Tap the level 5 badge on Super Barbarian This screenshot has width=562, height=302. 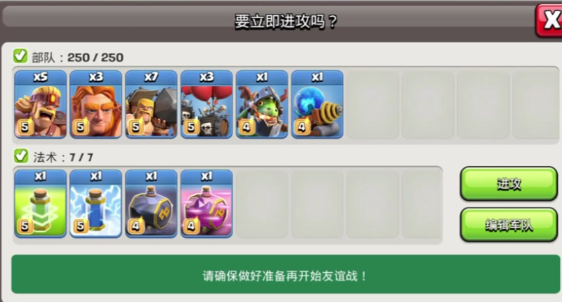click(x=24, y=126)
